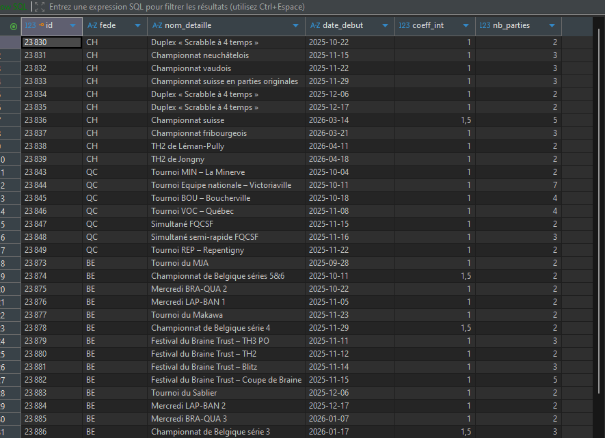The width and height of the screenshot is (605, 438).
Task: Expand the coeff_int column filter dropdown
Action: coord(466,26)
